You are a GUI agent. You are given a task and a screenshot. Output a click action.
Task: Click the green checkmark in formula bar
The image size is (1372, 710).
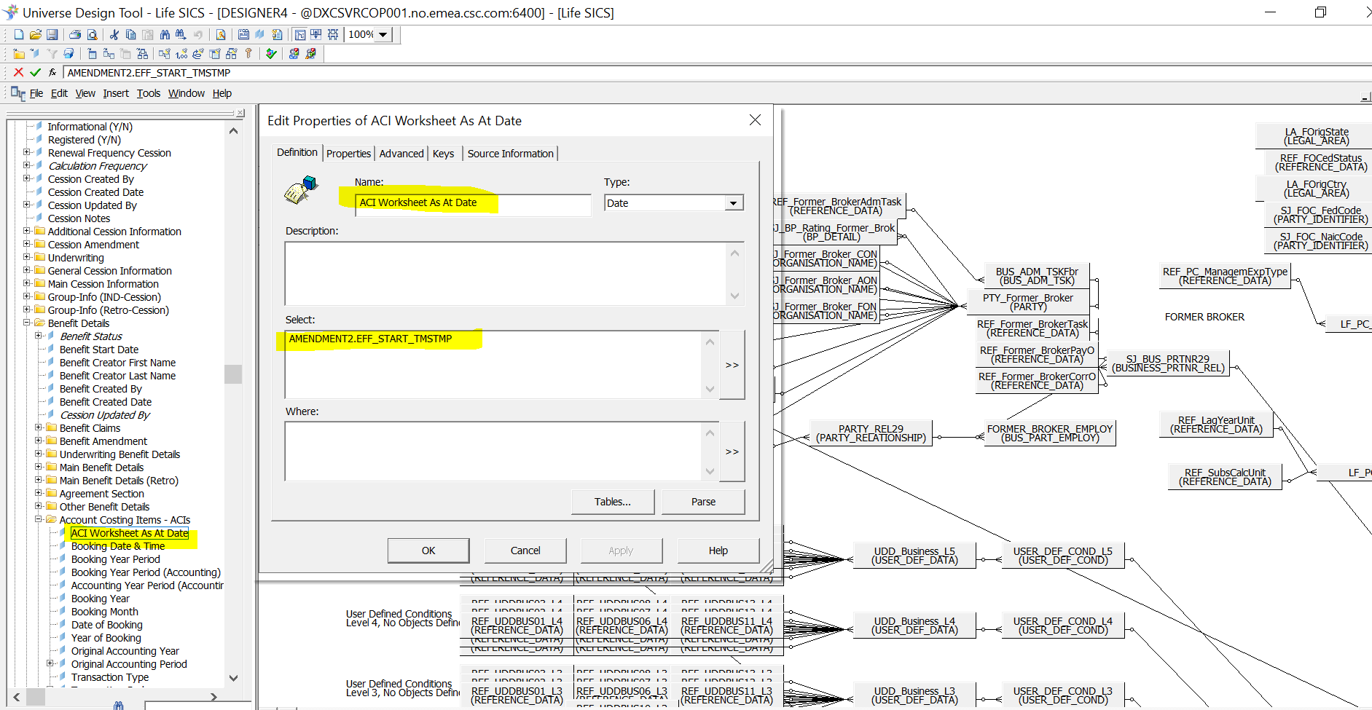tap(35, 72)
